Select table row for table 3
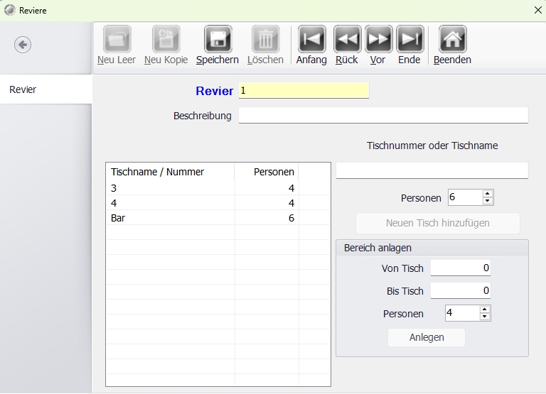Viewport: 546px width, 394px height. 218,188
